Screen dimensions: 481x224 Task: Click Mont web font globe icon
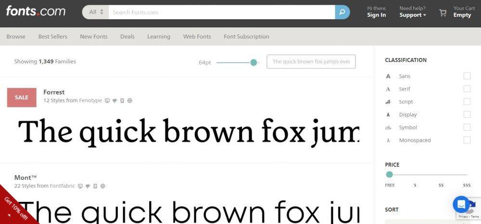[x=103, y=186]
